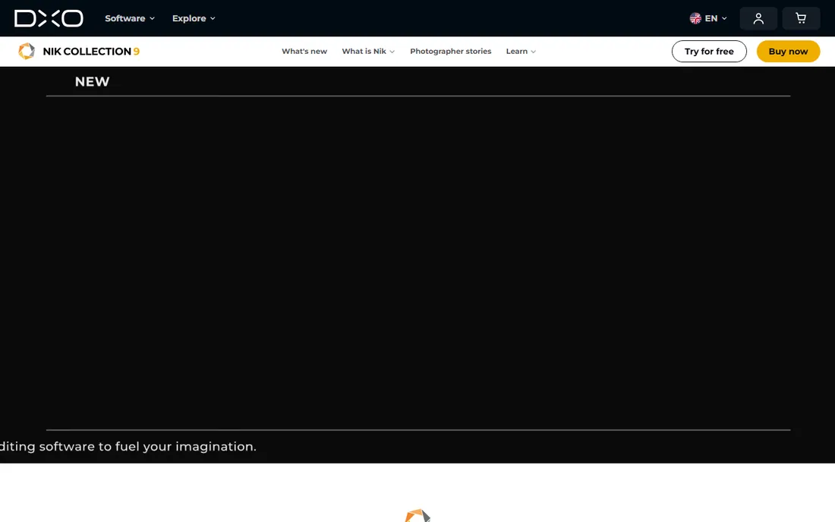Click the UK flag language icon
The height and width of the screenshot is (522, 835).
pyautogui.click(x=695, y=18)
